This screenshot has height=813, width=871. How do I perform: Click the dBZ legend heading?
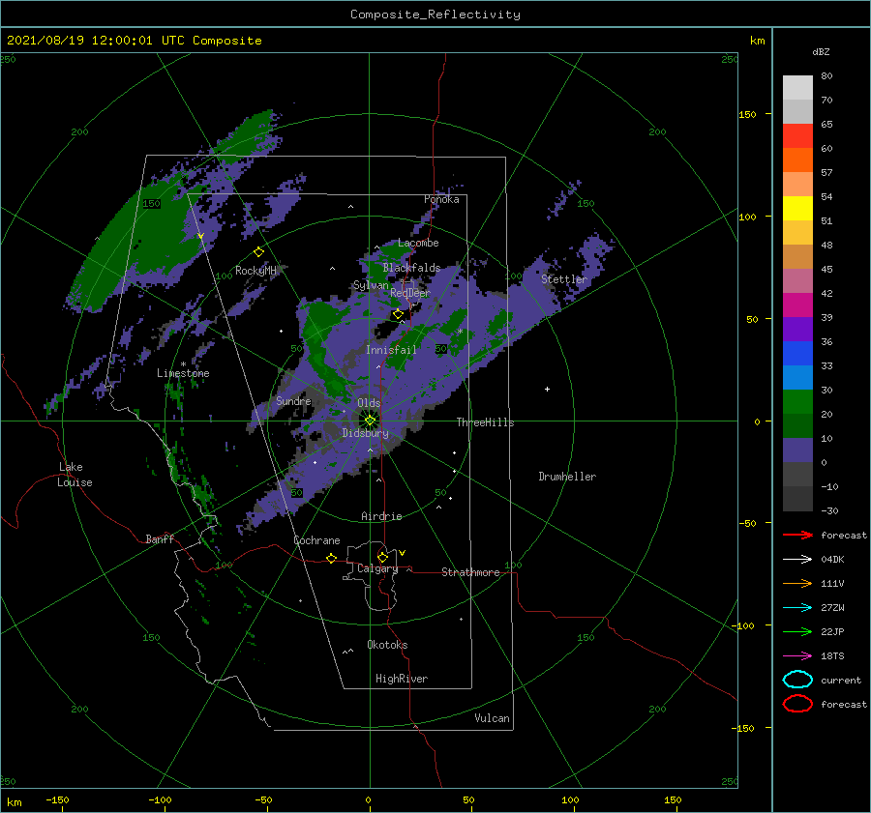pyautogui.click(x=821, y=51)
